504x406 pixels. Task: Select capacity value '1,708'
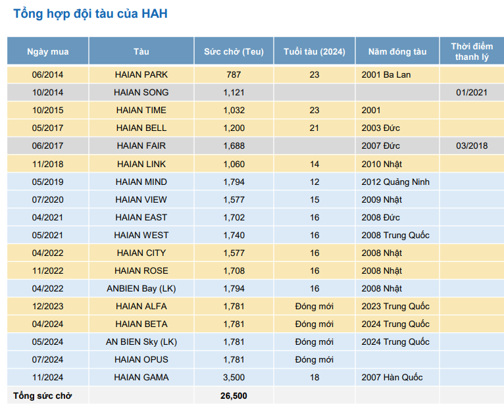tap(234, 270)
